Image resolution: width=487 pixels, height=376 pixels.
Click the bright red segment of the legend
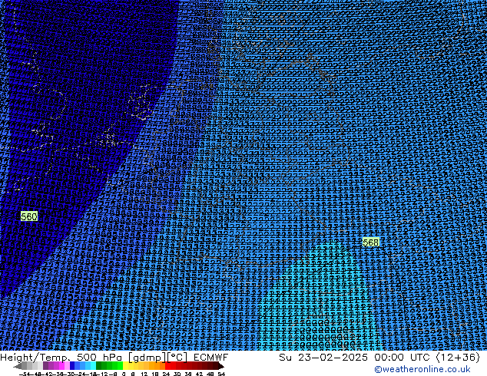[x=167, y=366]
